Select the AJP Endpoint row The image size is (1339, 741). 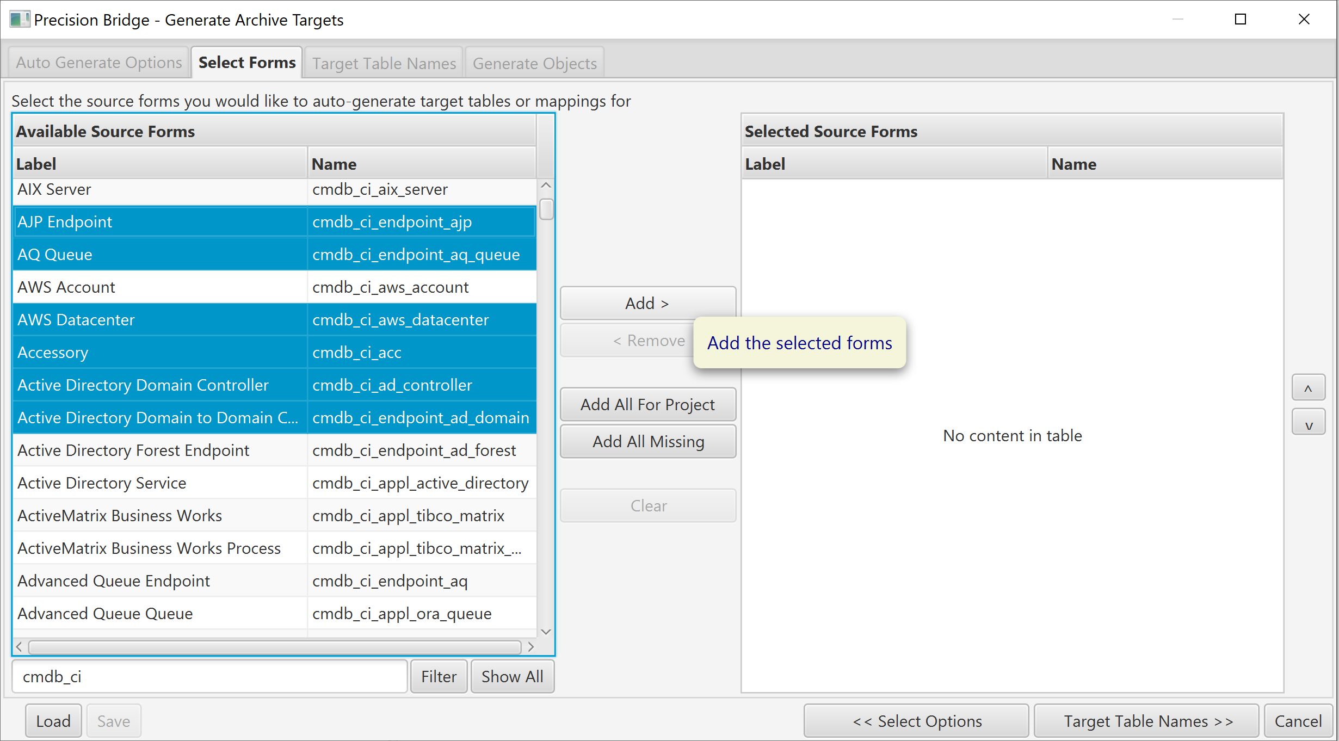pos(274,221)
